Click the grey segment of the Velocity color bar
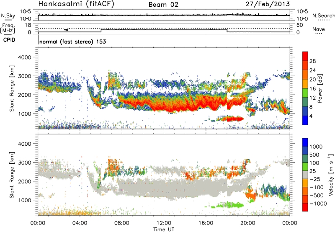 pos(305,175)
